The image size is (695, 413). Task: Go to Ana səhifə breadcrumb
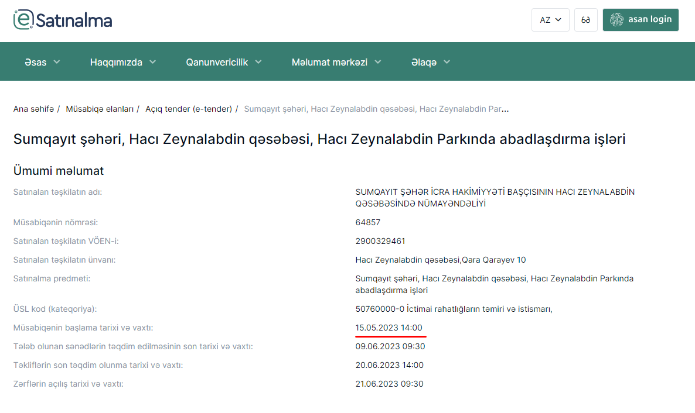(x=33, y=109)
